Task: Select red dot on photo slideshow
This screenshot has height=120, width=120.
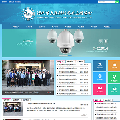Action: (49, 93)
